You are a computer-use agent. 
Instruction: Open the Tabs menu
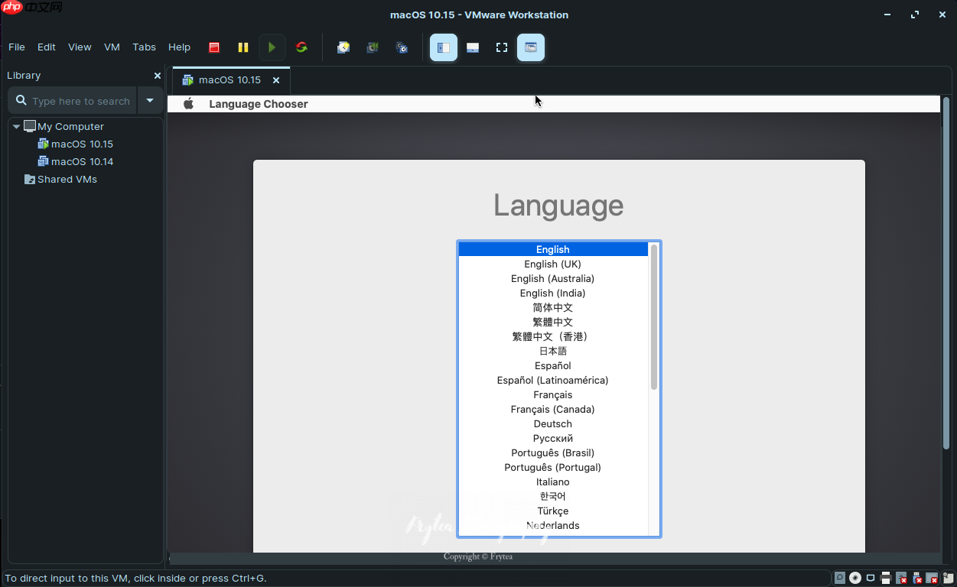pyautogui.click(x=144, y=47)
